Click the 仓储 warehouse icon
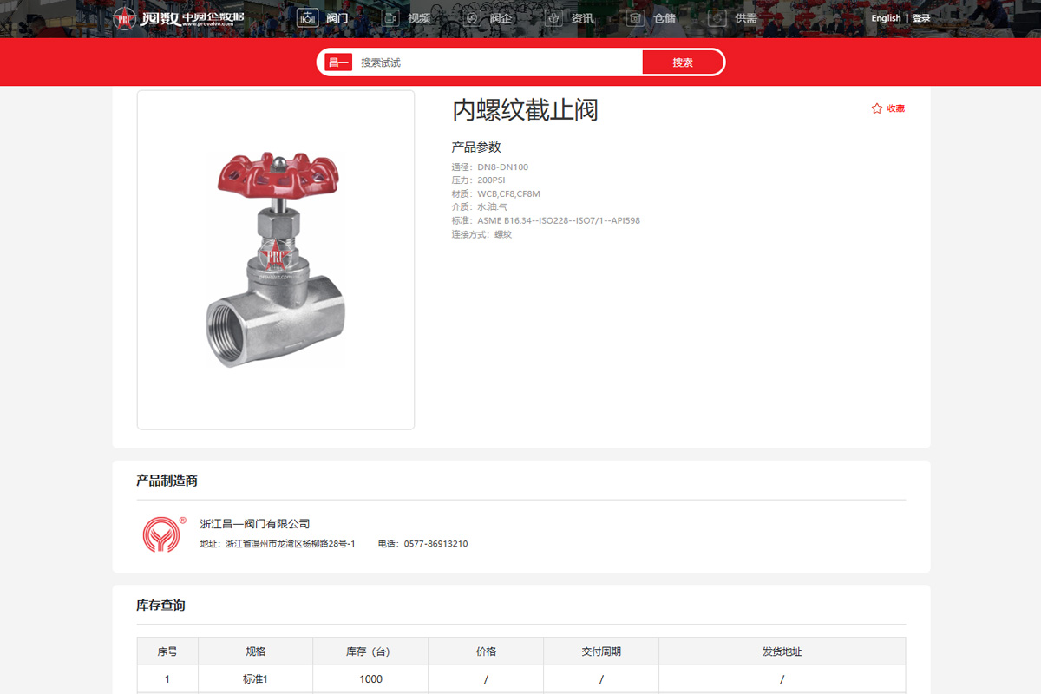Viewport: 1041px width, 694px height. click(x=636, y=18)
